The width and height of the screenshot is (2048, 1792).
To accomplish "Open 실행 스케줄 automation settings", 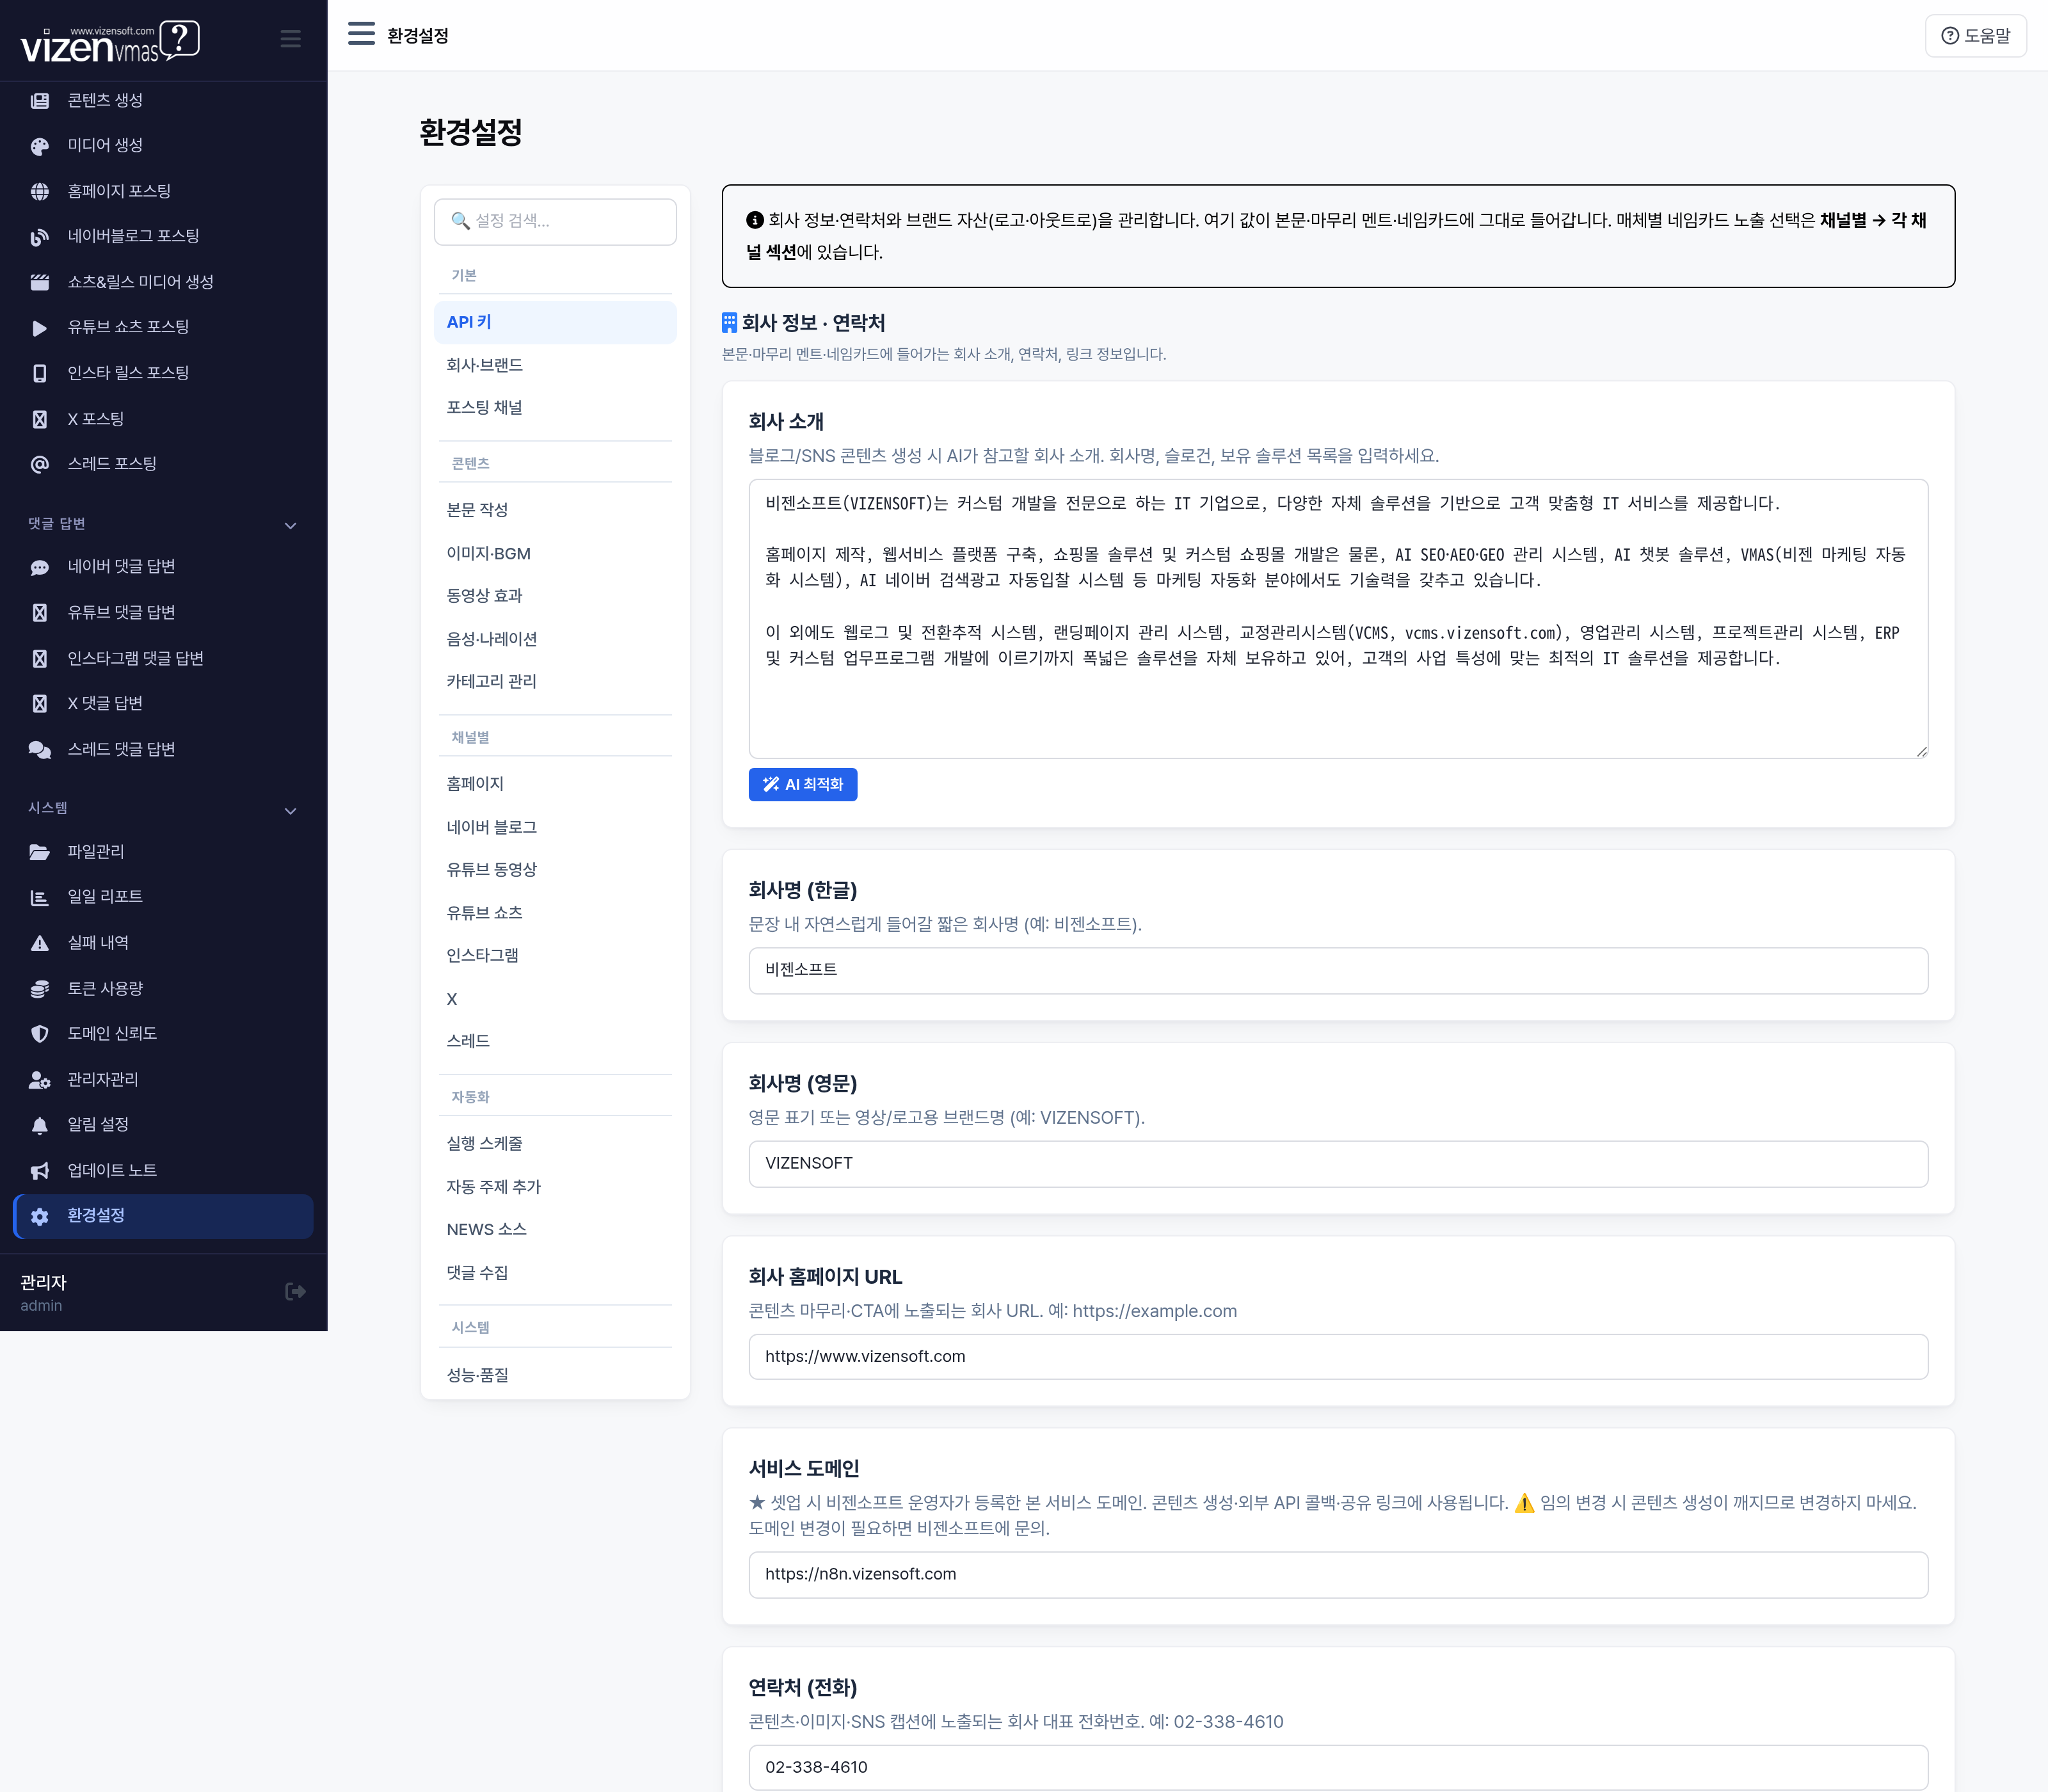I will [555, 1143].
